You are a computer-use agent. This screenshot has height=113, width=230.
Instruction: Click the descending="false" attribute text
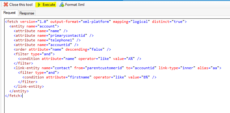(x=85, y=49)
